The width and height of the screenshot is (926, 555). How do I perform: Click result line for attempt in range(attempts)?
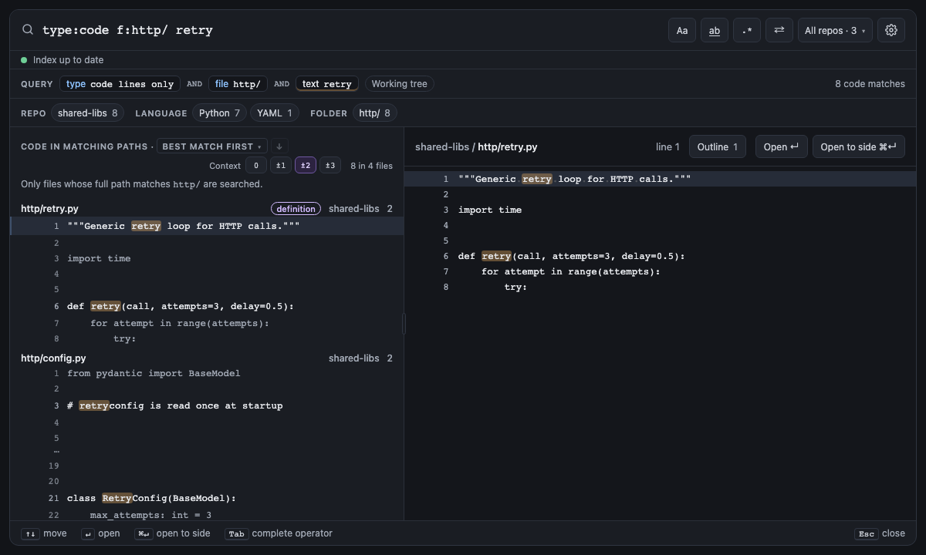click(x=207, y=323)
